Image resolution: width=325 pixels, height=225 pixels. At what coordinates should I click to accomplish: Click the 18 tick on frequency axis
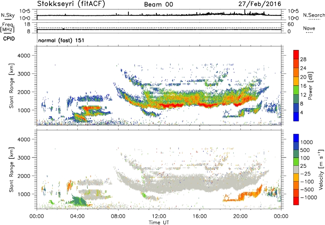27,24
